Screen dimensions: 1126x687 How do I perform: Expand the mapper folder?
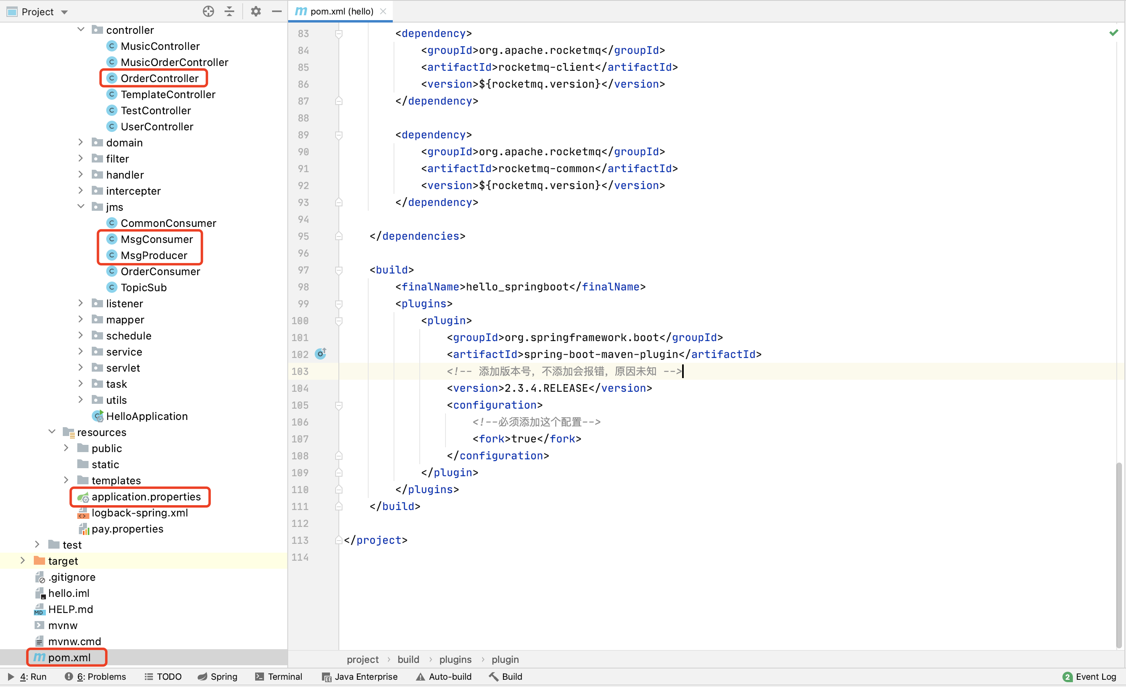(x=81, y=319)
